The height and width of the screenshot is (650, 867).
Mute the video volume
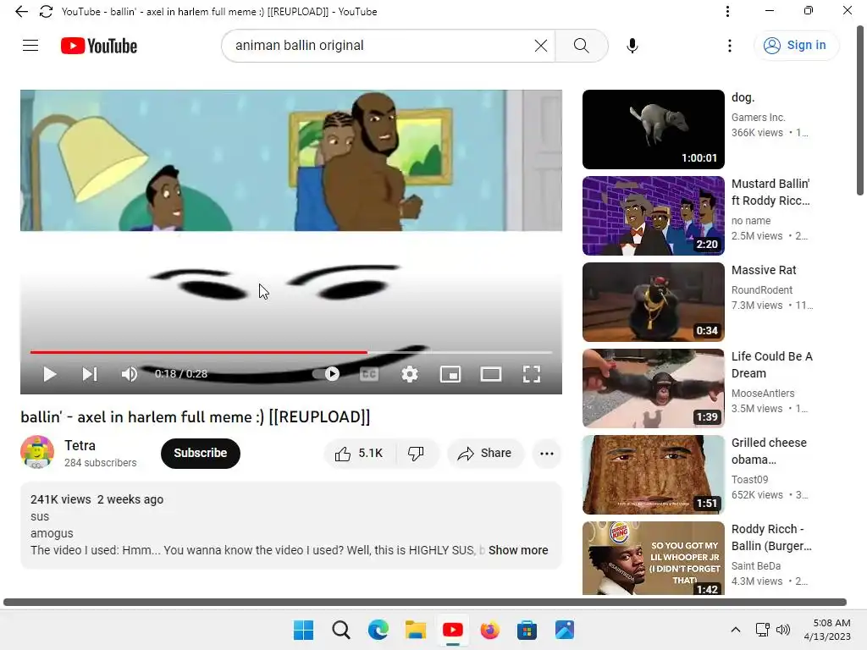[130, 374]
